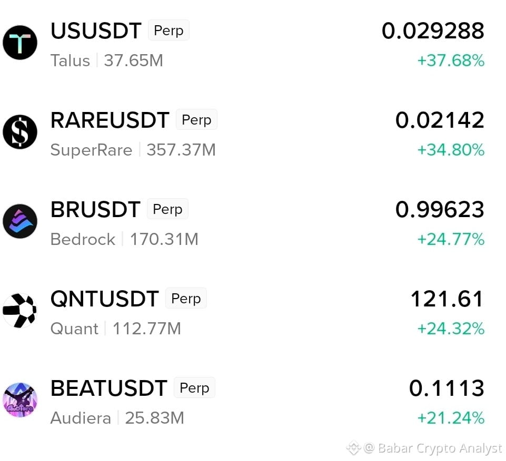This screenshot has width=506, height=461.
Task: Click the Perp tag beside RAREUSDT
Action: [196, 119]
